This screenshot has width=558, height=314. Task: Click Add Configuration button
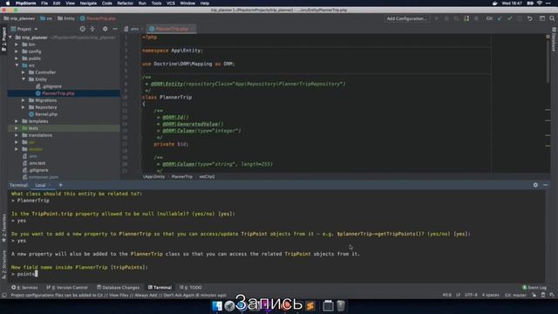(407, 18)
